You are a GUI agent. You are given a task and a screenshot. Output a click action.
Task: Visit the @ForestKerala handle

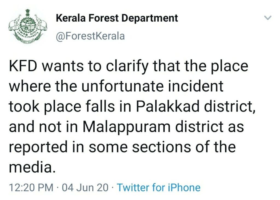coord(90,36)
